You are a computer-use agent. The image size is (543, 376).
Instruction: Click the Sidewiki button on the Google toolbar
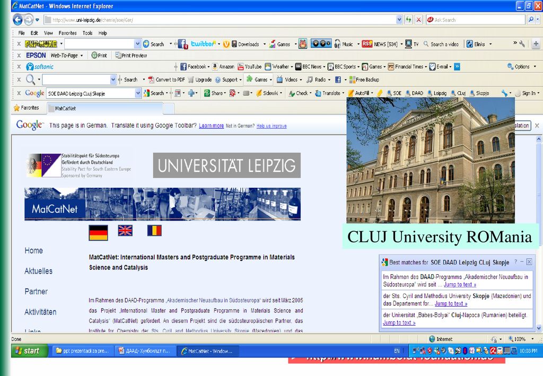tap(267, 93)
